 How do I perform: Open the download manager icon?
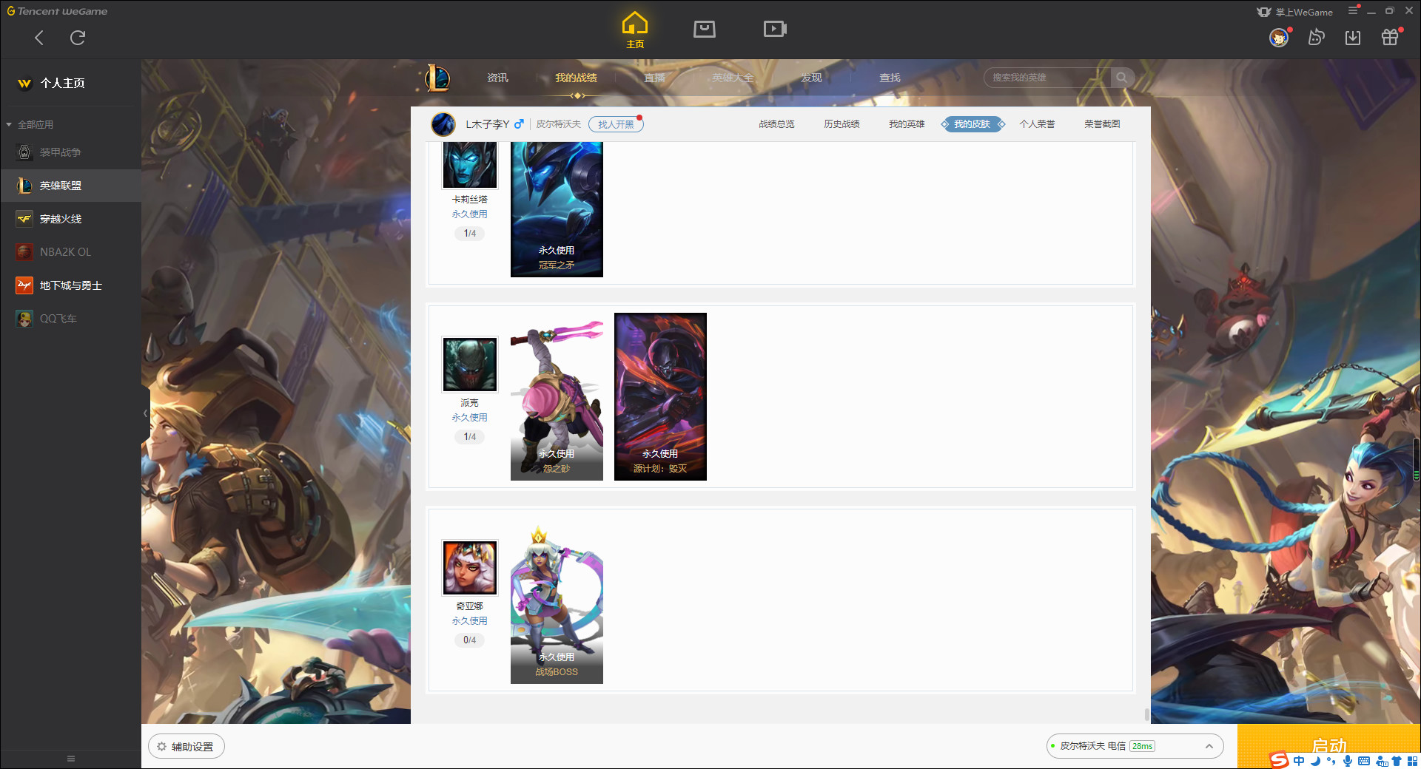pyautogui.click(x=1353, y=37)
